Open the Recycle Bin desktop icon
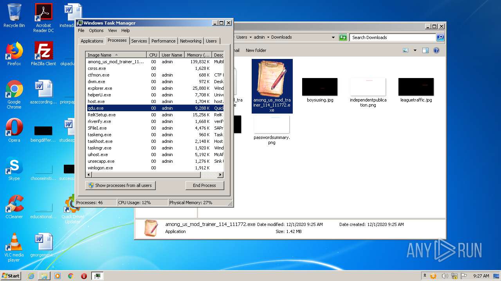The image size is (501, 281). [x=14, y=16]
